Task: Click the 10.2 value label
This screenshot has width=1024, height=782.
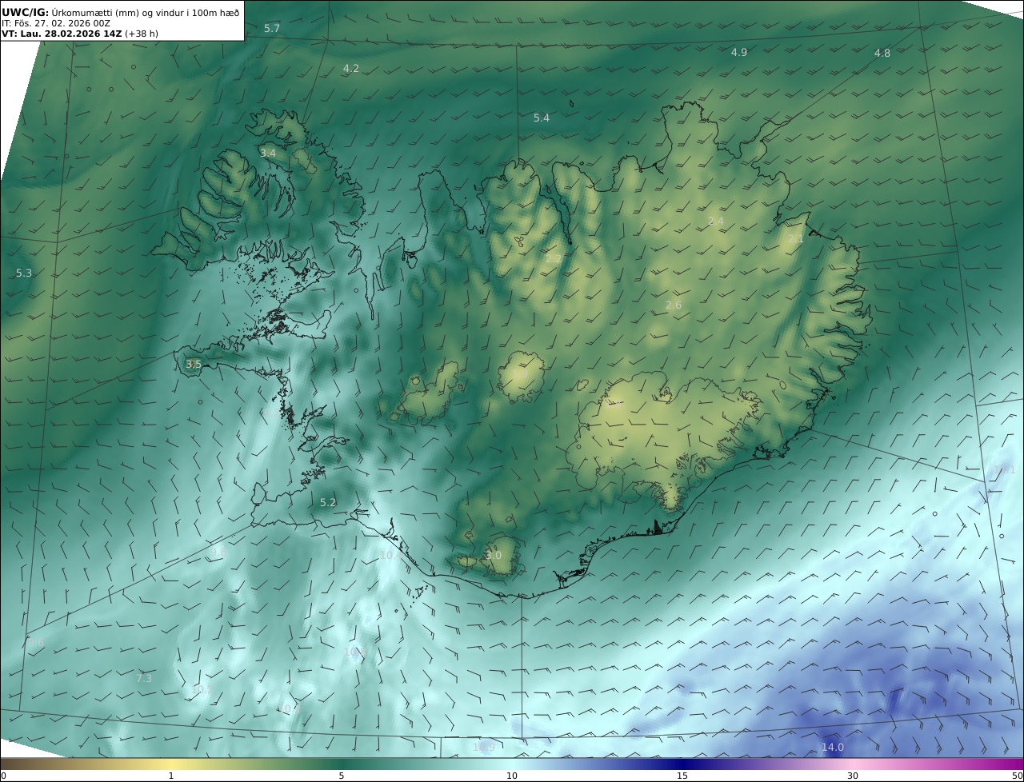Action: point(202,689)
